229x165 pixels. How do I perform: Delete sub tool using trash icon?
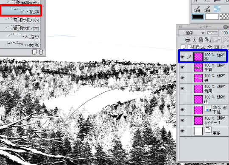[x=41, y=52]
